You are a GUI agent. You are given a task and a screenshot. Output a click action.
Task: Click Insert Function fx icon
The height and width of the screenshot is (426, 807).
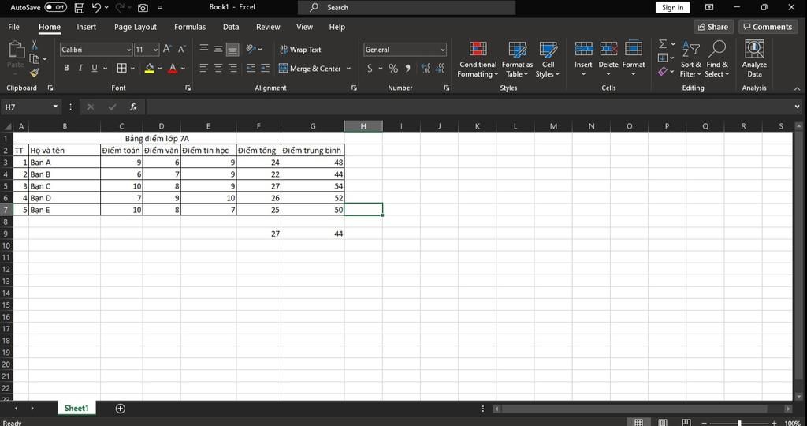click(133, 106)
